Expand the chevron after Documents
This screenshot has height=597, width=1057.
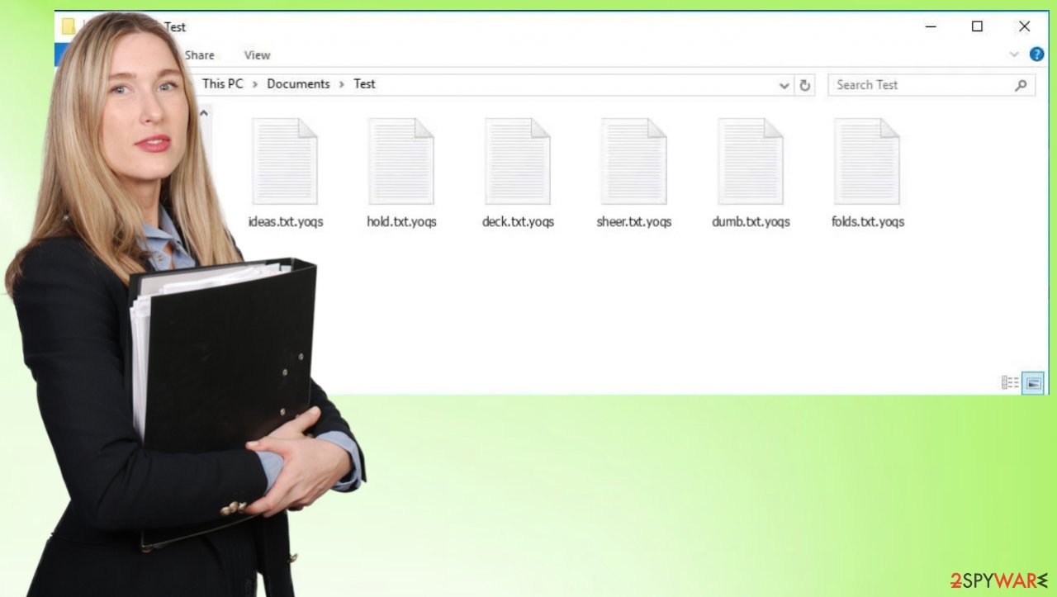coord(342,84)
